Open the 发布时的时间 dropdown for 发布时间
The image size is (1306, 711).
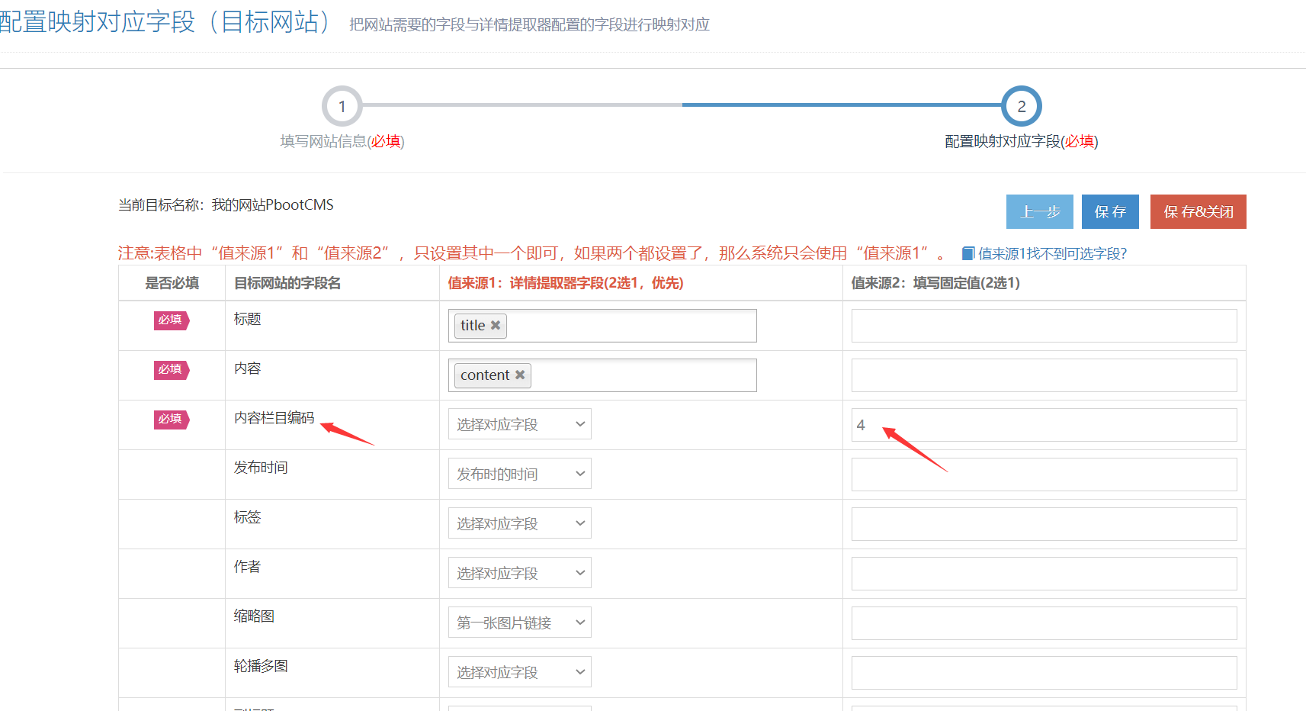tap(519, 473)
